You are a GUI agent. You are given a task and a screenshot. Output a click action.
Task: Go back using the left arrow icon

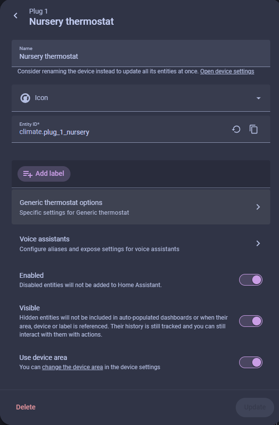coord(16,16)
